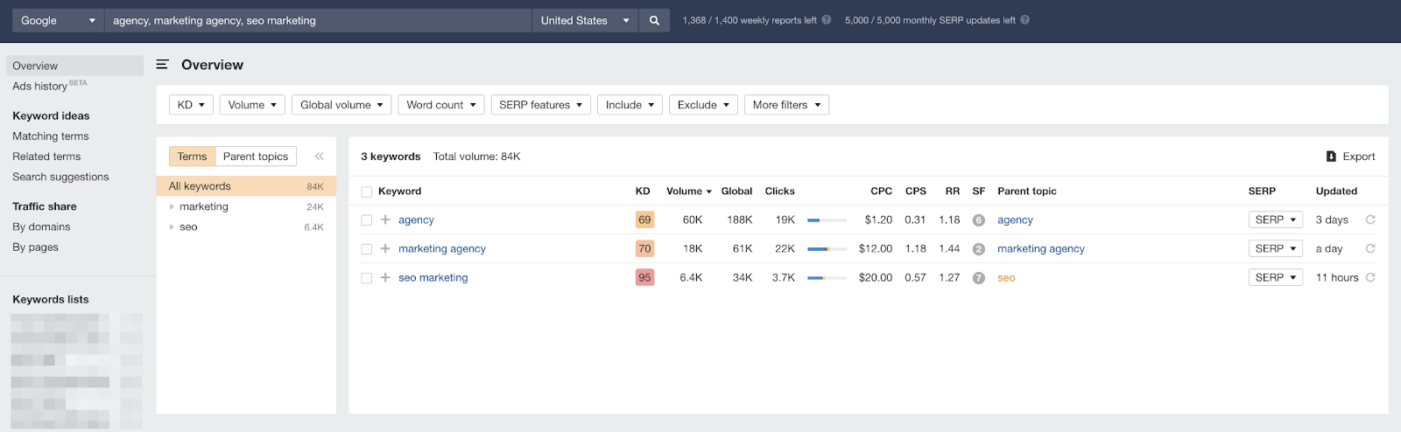Open Related terms in the sidebar
Viewport: 1401px width, 432px height.
[x=46, y=157]
